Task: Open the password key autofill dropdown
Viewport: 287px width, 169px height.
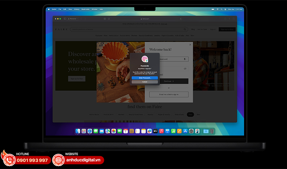Action: (x=185, y=59)
